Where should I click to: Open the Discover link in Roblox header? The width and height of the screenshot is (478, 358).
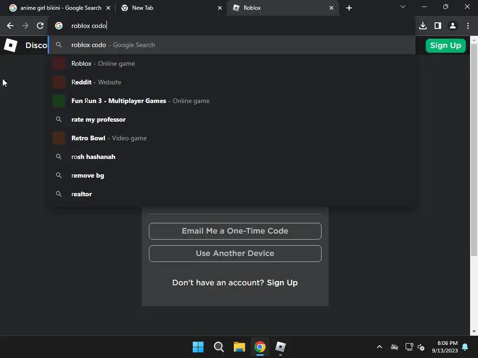[36, 45]
